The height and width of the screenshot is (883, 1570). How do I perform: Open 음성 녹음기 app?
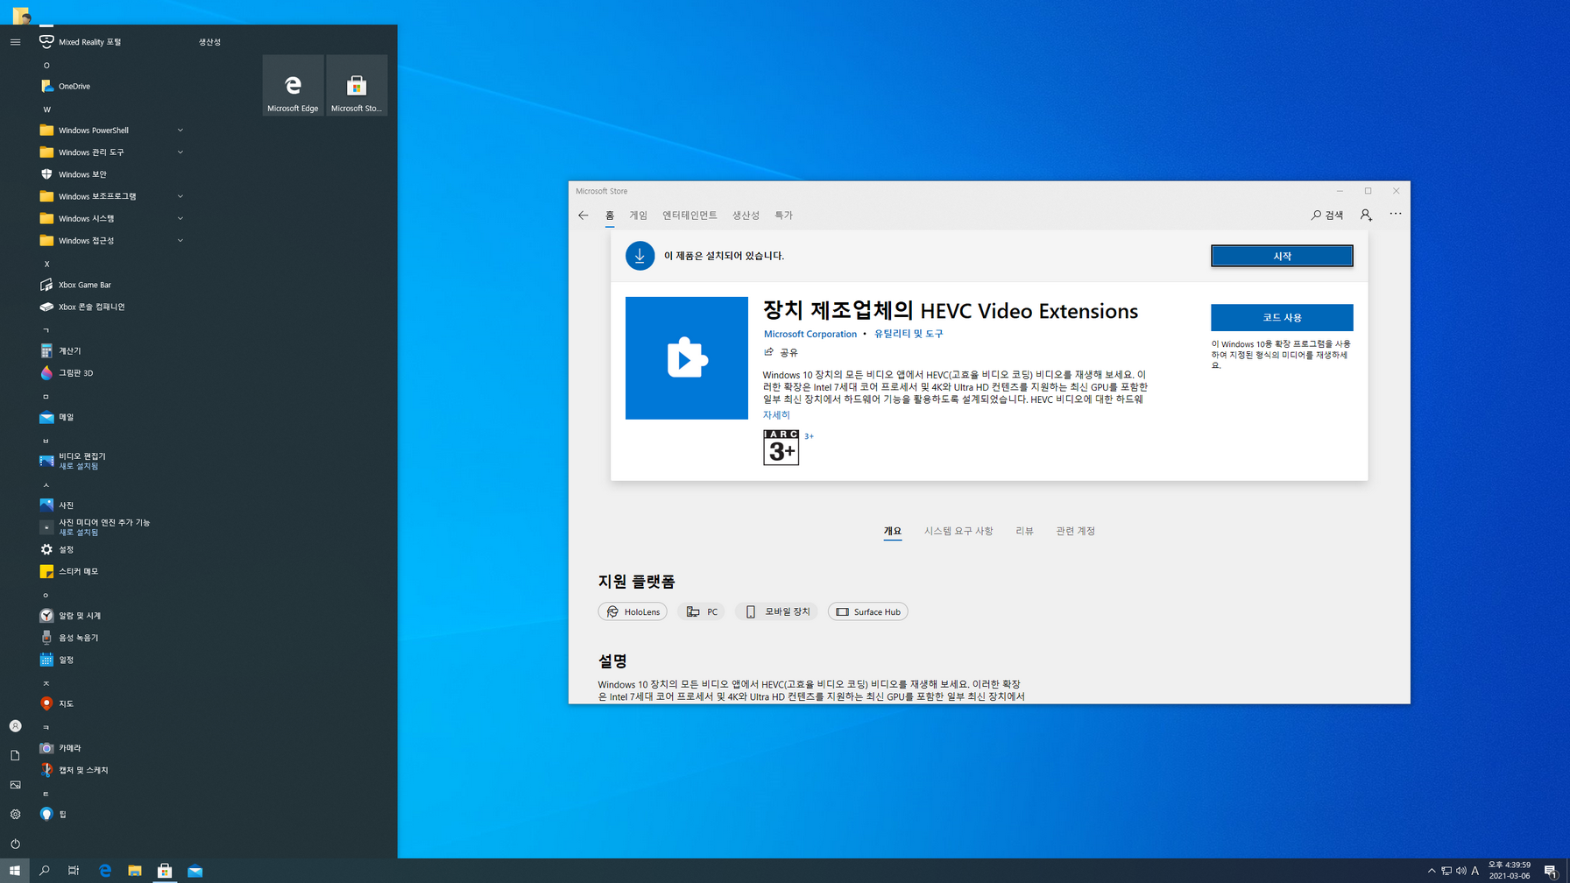pyautogui.click(x=112, y=638)
